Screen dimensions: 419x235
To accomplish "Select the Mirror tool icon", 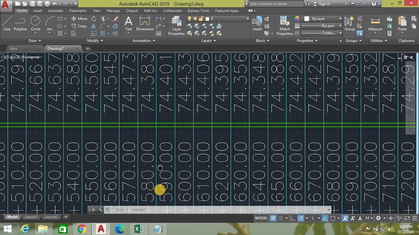I will point(94,26).
